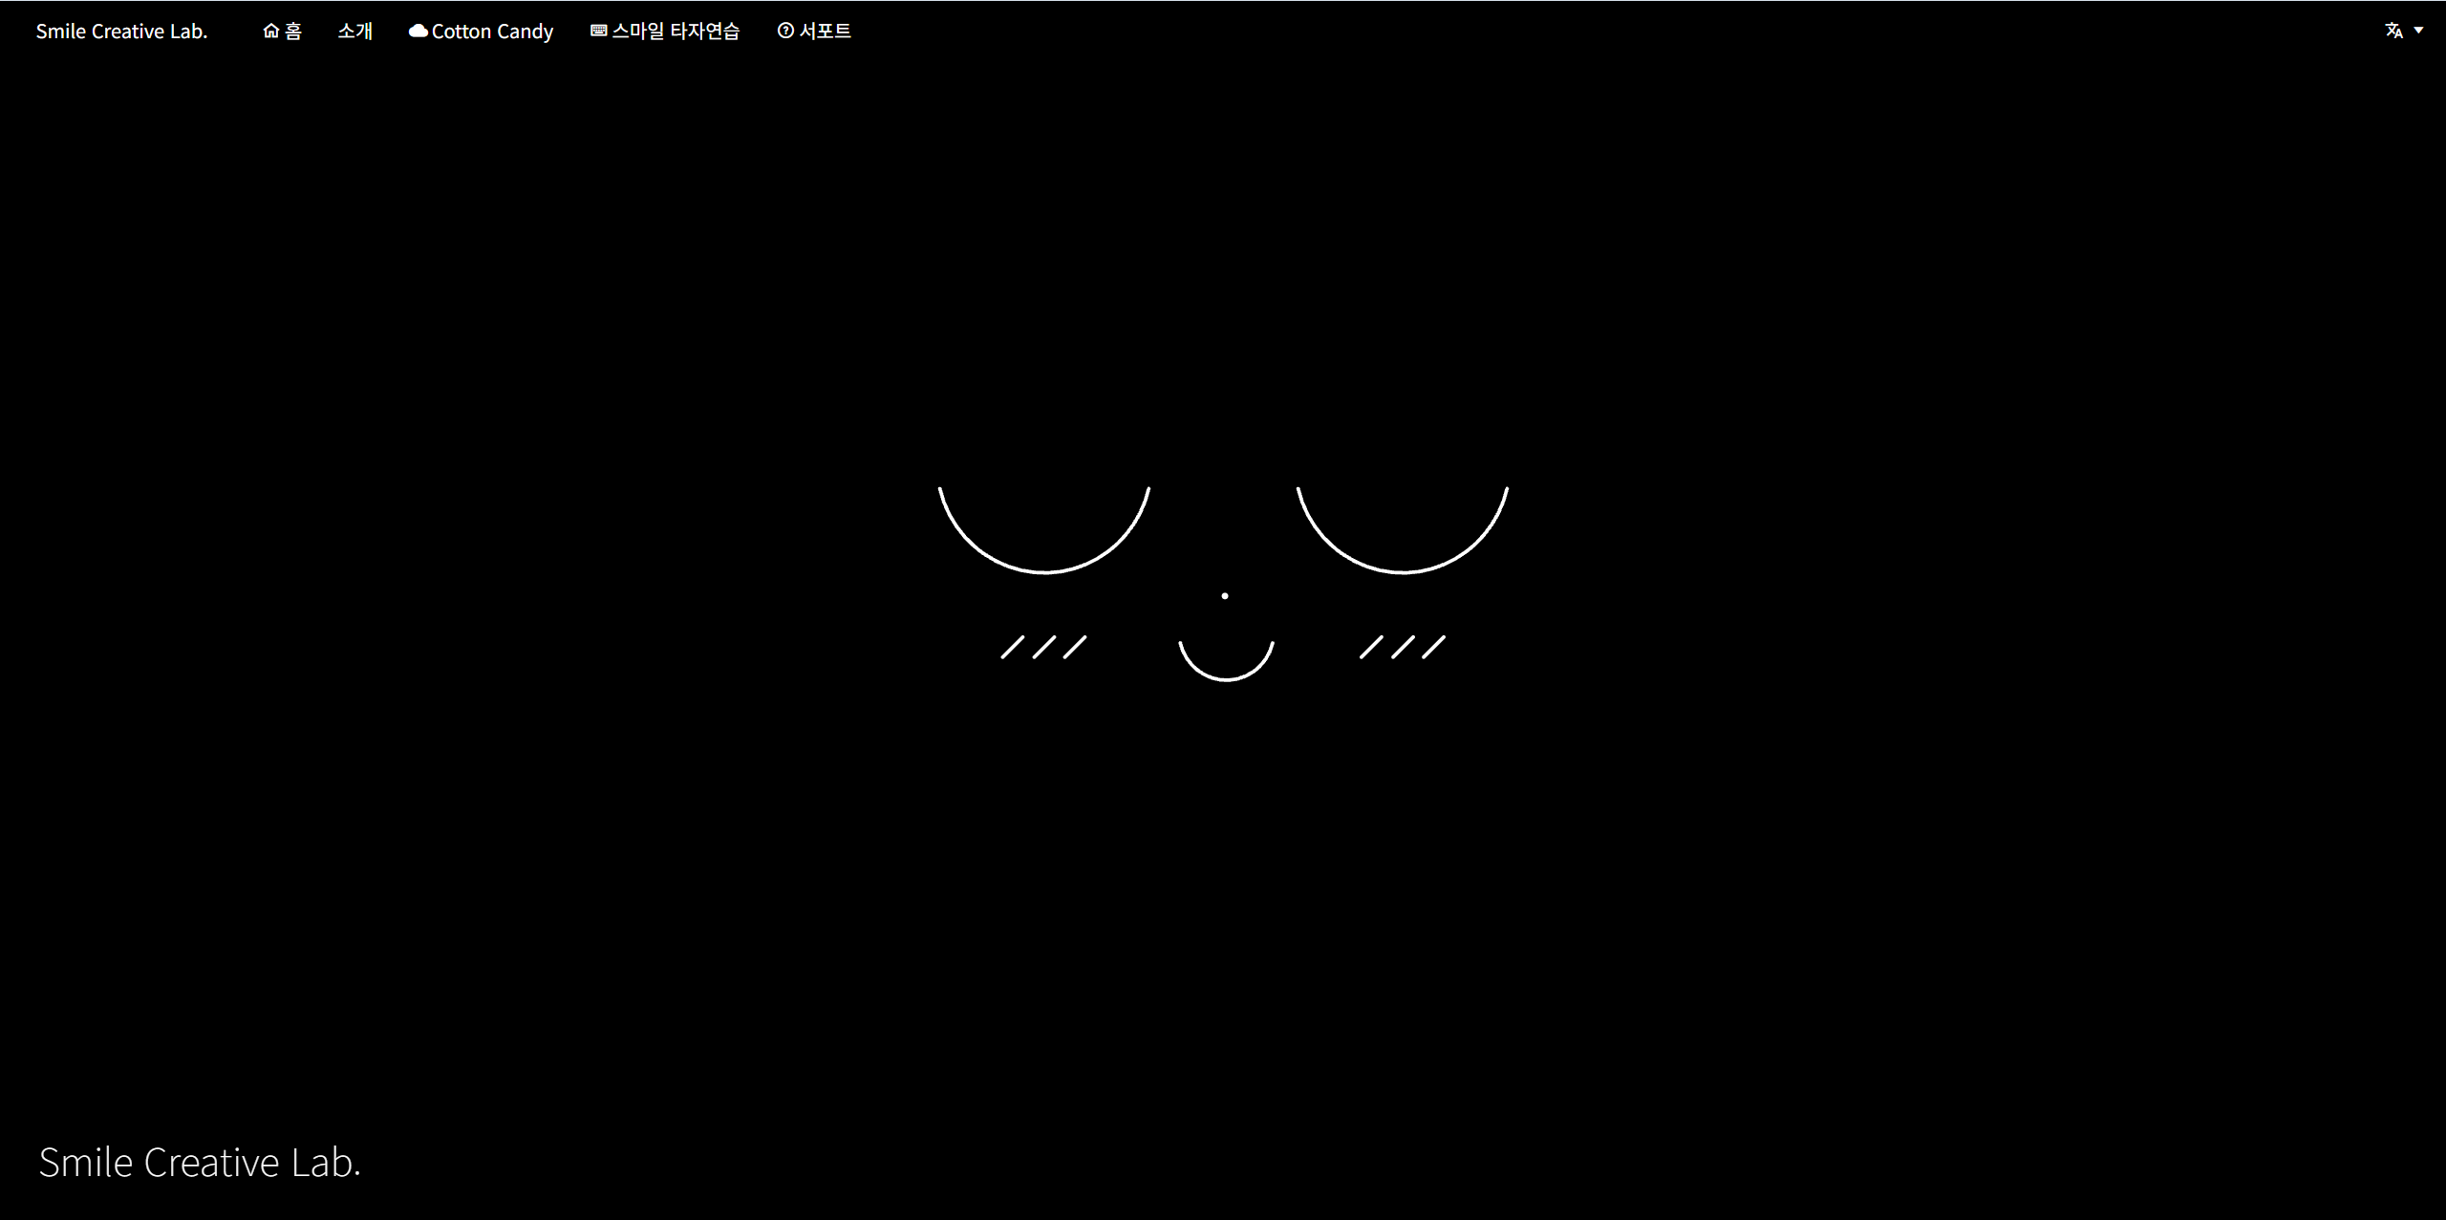Open the 서포트 menu item
The height and width of the screenshot is (1220, 2446).
tap(825, 32)
